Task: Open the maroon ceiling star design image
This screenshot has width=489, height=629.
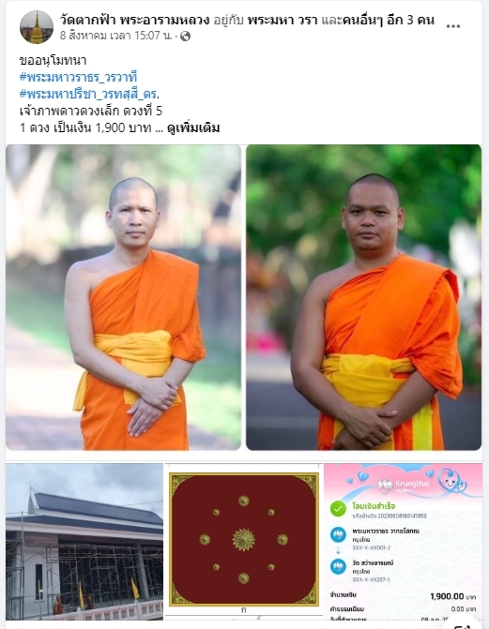Action: (244, 542)
